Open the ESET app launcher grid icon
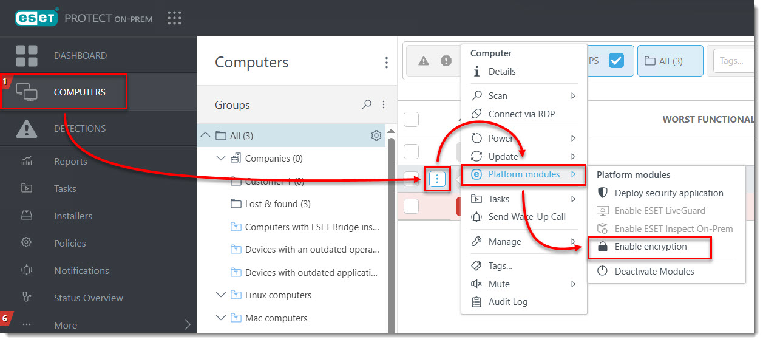763x342 pixels. (175, 18)
